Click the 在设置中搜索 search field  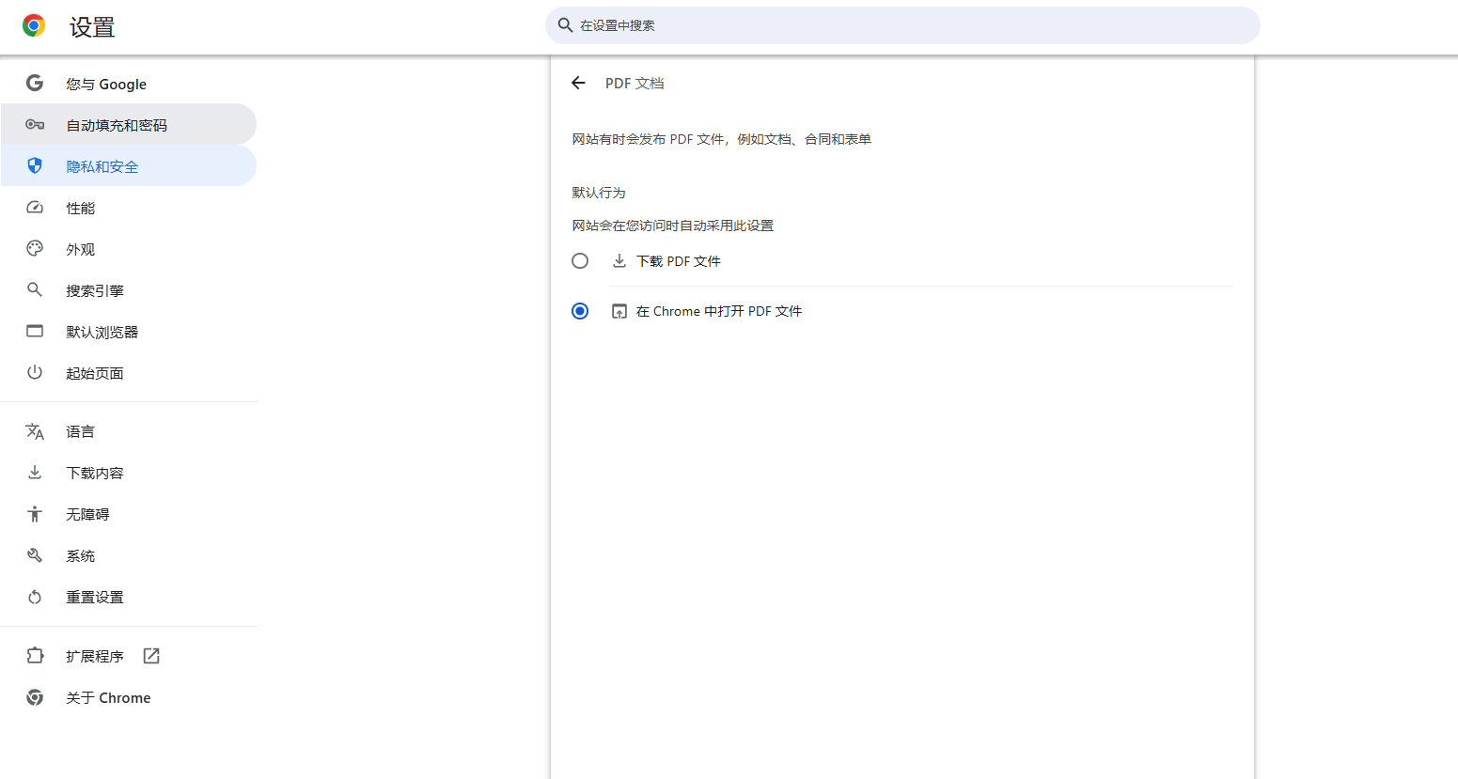point(902,25)
